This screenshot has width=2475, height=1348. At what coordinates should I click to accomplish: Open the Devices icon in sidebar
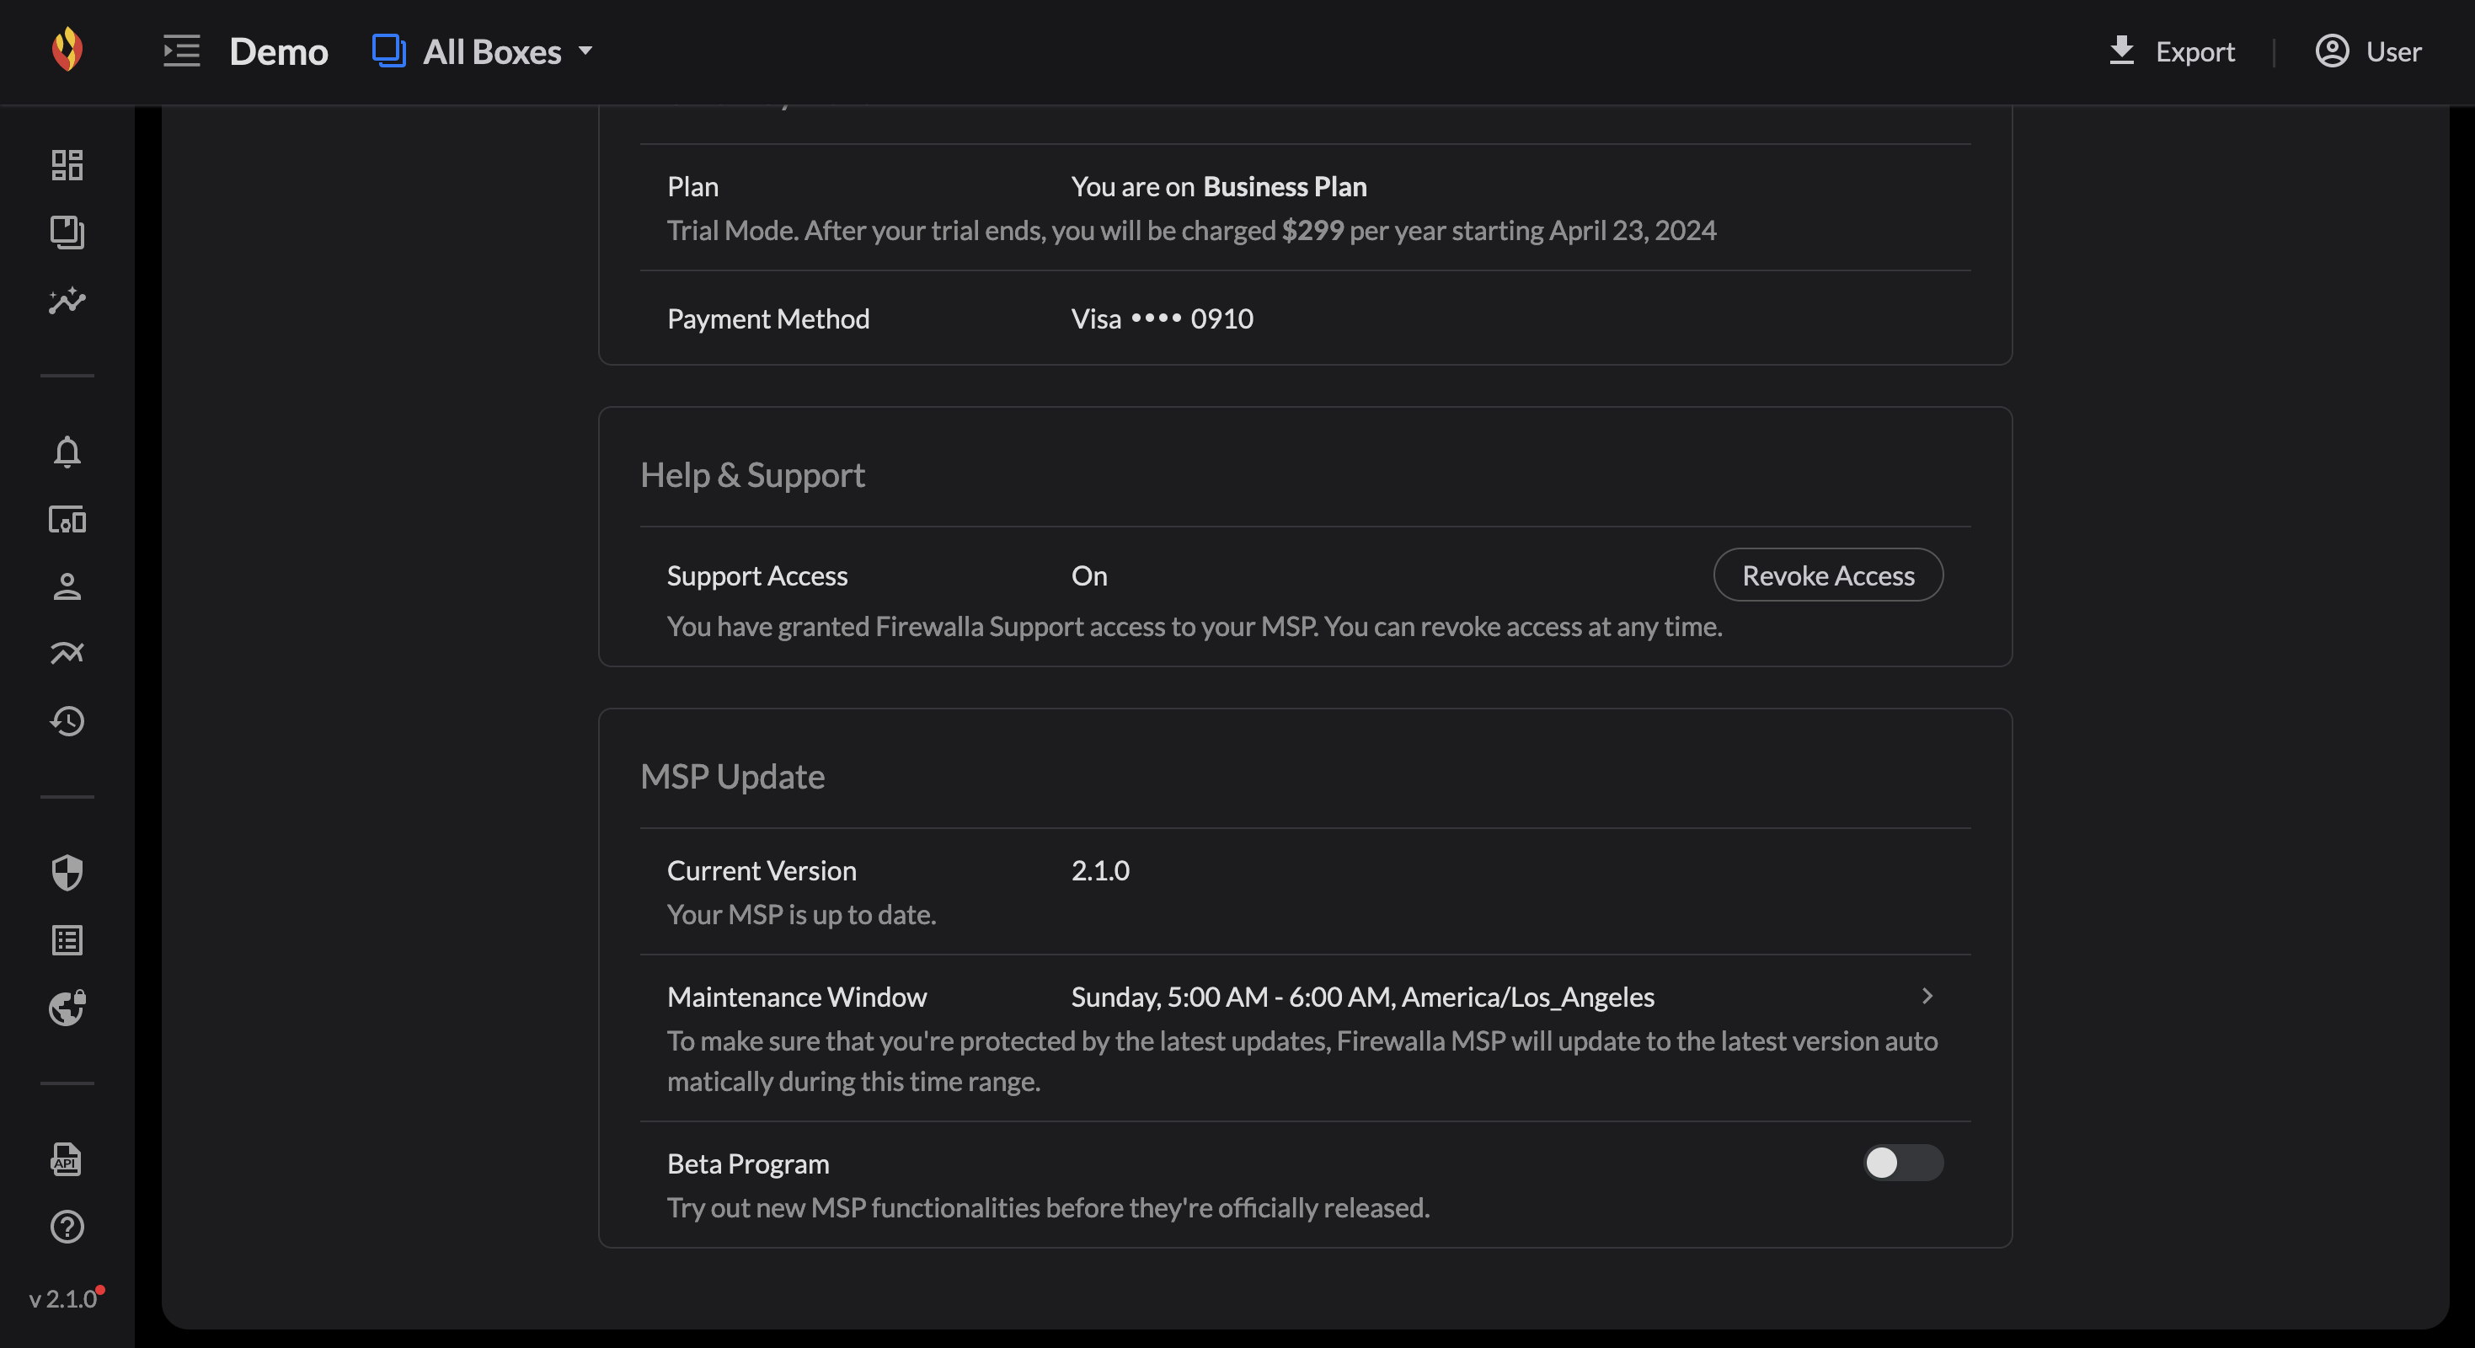pos(67,520)
